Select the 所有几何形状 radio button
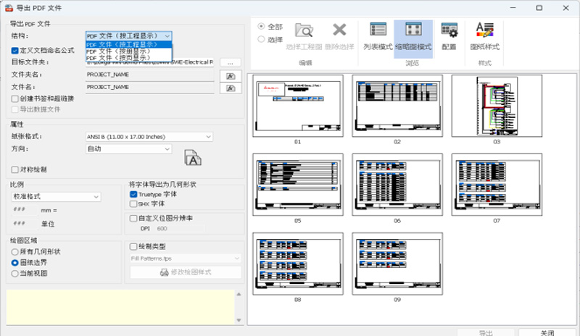The width and height of the screenshot is (580, 336). click(x=15, y=251)
